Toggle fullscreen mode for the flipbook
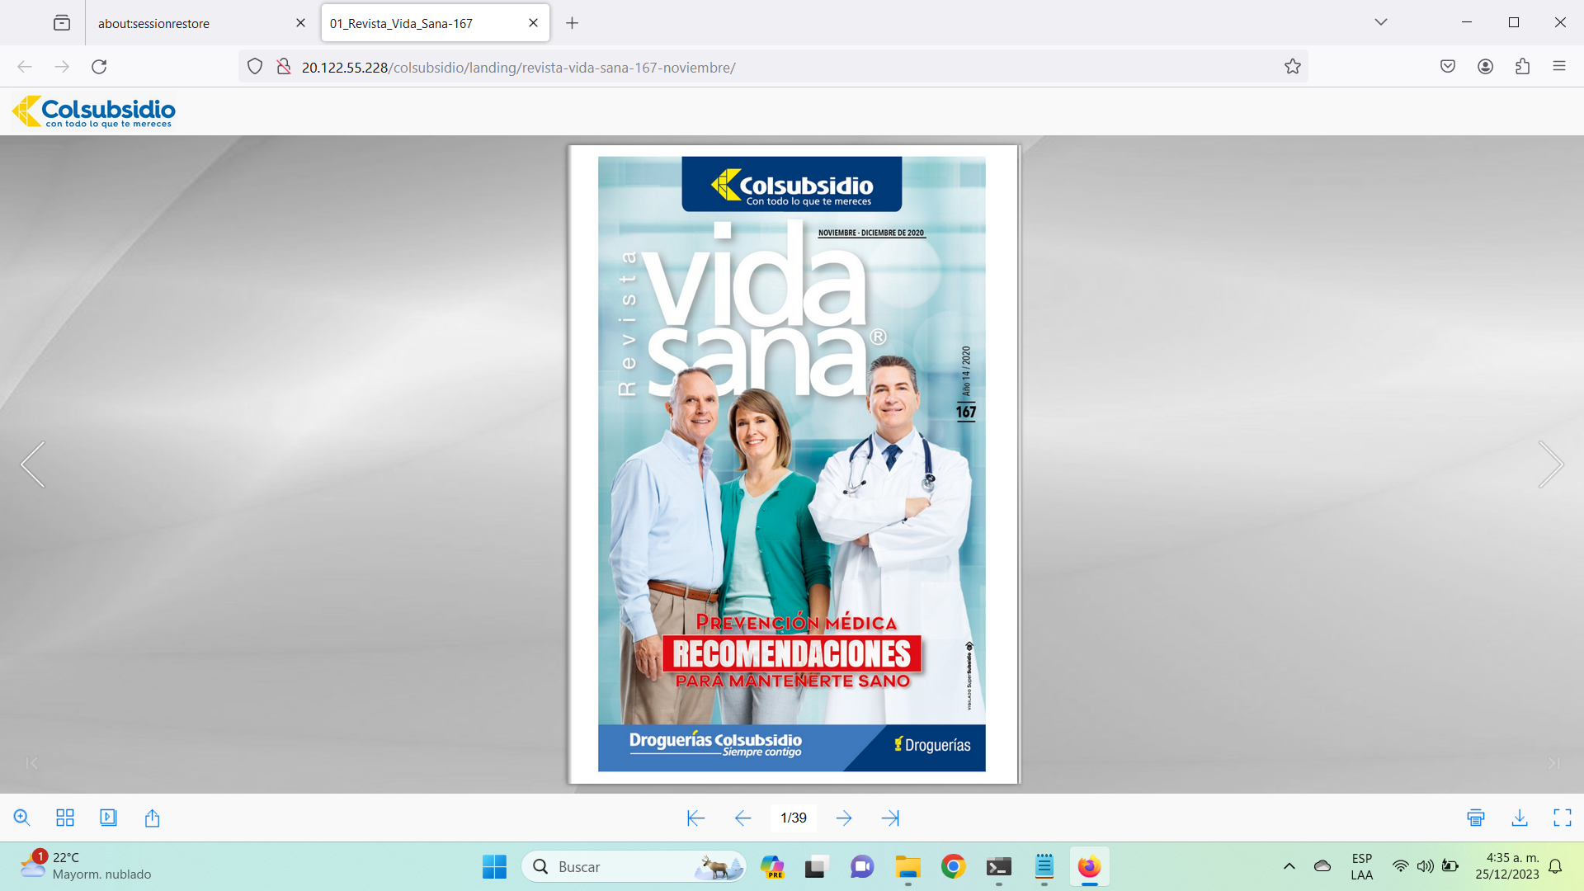The width and height of the screenshot is (1584, 891). point(1562,818)
